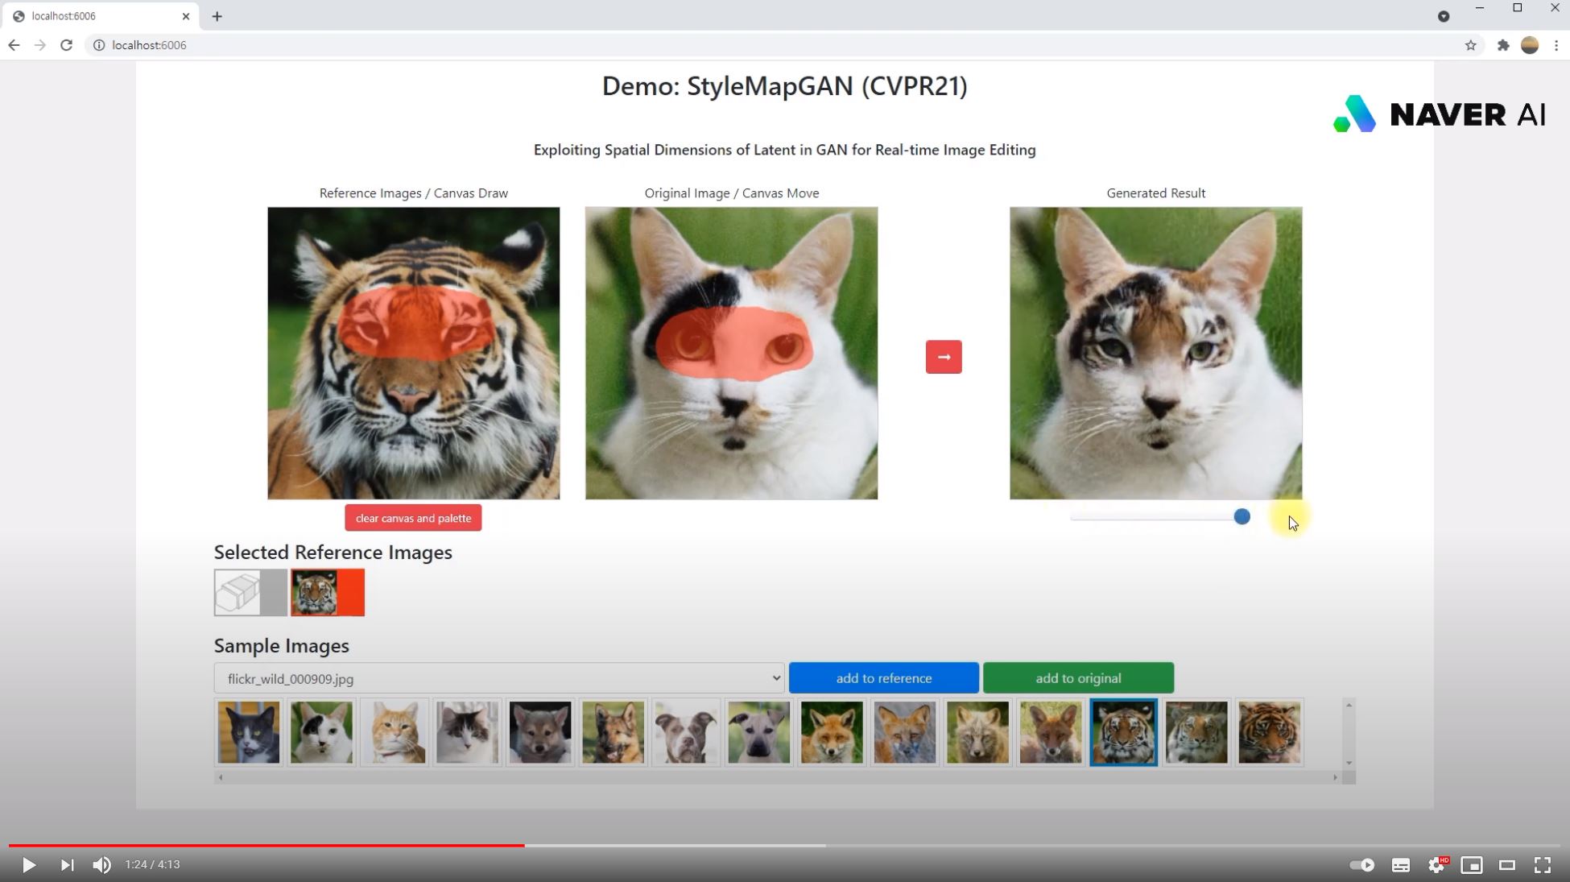Click the blue result blending slider
1570x882 pixels.
tap(1242, 517)
